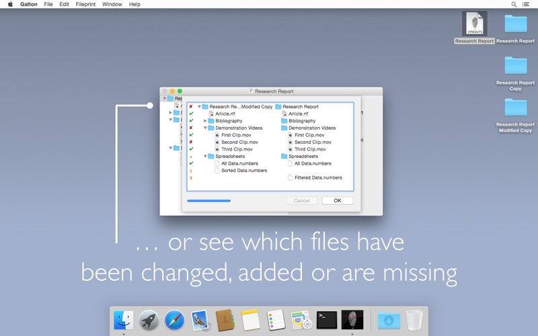Open Mail stamp icon in the Dock
The height and width of the screenshot is (336, 538).
200,320
